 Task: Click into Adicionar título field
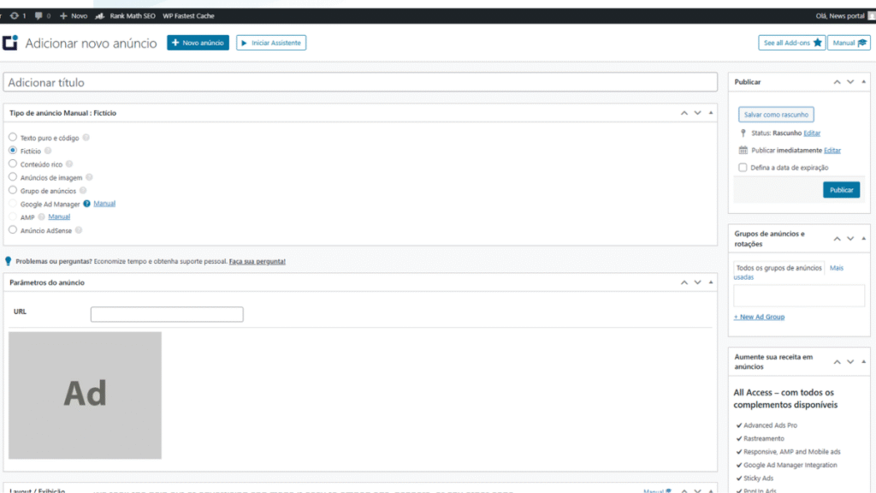[x=360, y=82]
